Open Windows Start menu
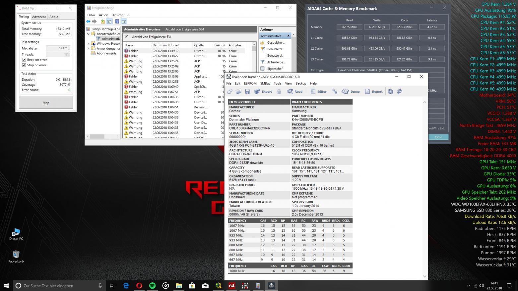 tap(7, 285)
